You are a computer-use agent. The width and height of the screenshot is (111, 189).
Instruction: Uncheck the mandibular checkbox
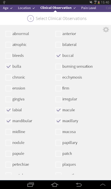pos(9,121)
